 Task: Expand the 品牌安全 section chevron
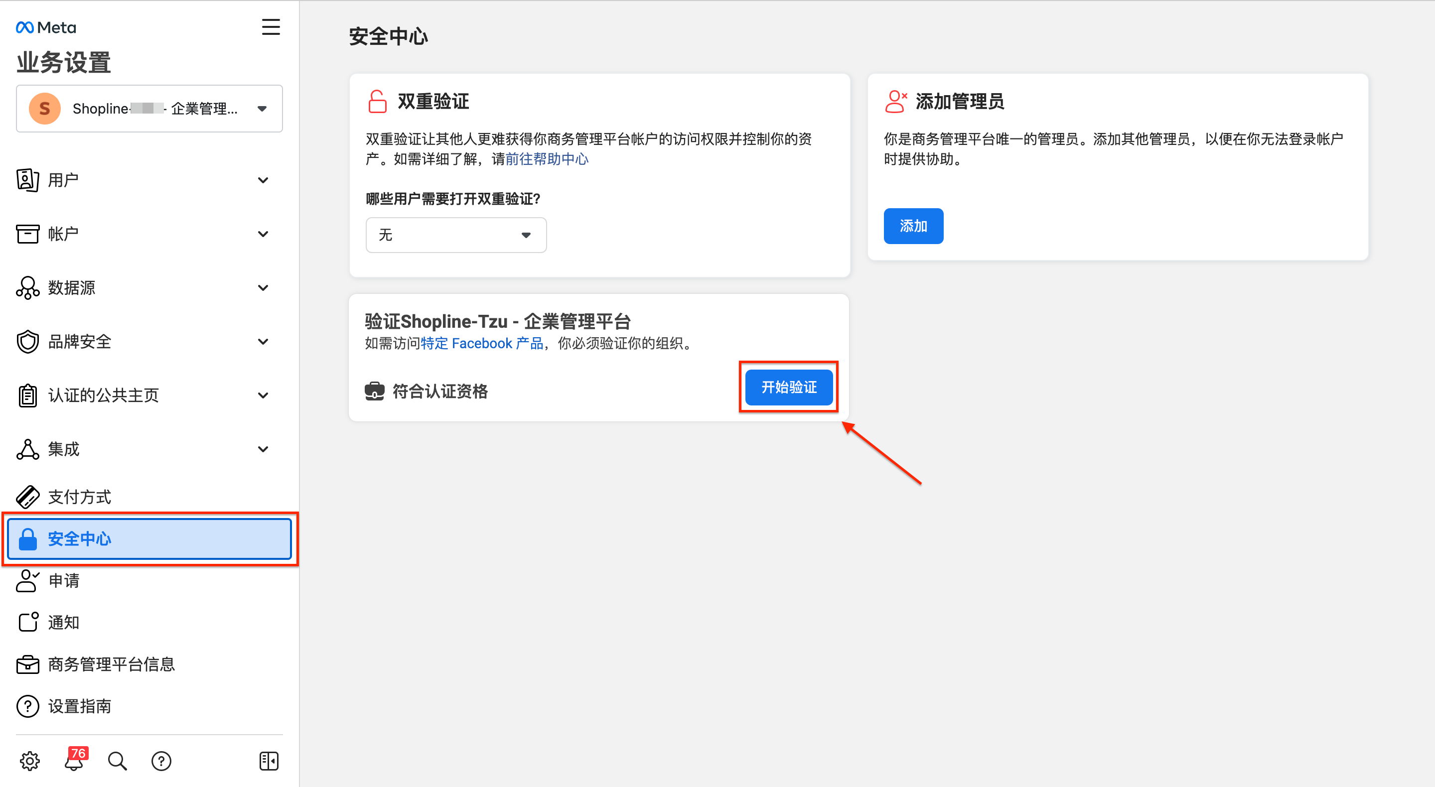[263, 341]
